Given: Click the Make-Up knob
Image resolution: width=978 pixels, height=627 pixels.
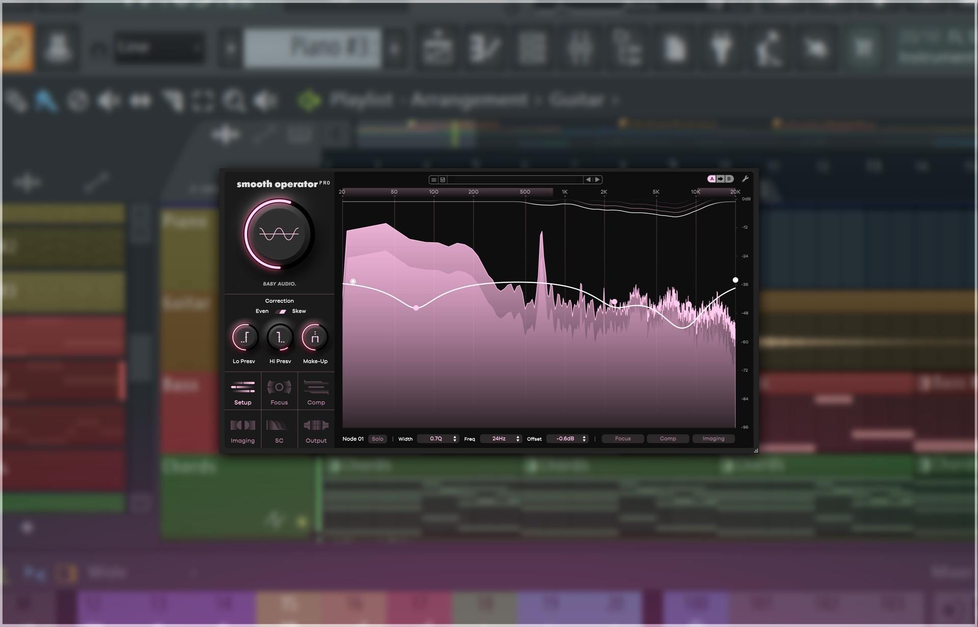Looking at the screenshot, I should [315, 337].
